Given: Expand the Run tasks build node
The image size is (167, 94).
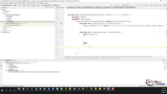Looking at the screenshot, I should (x=6, y=69).
